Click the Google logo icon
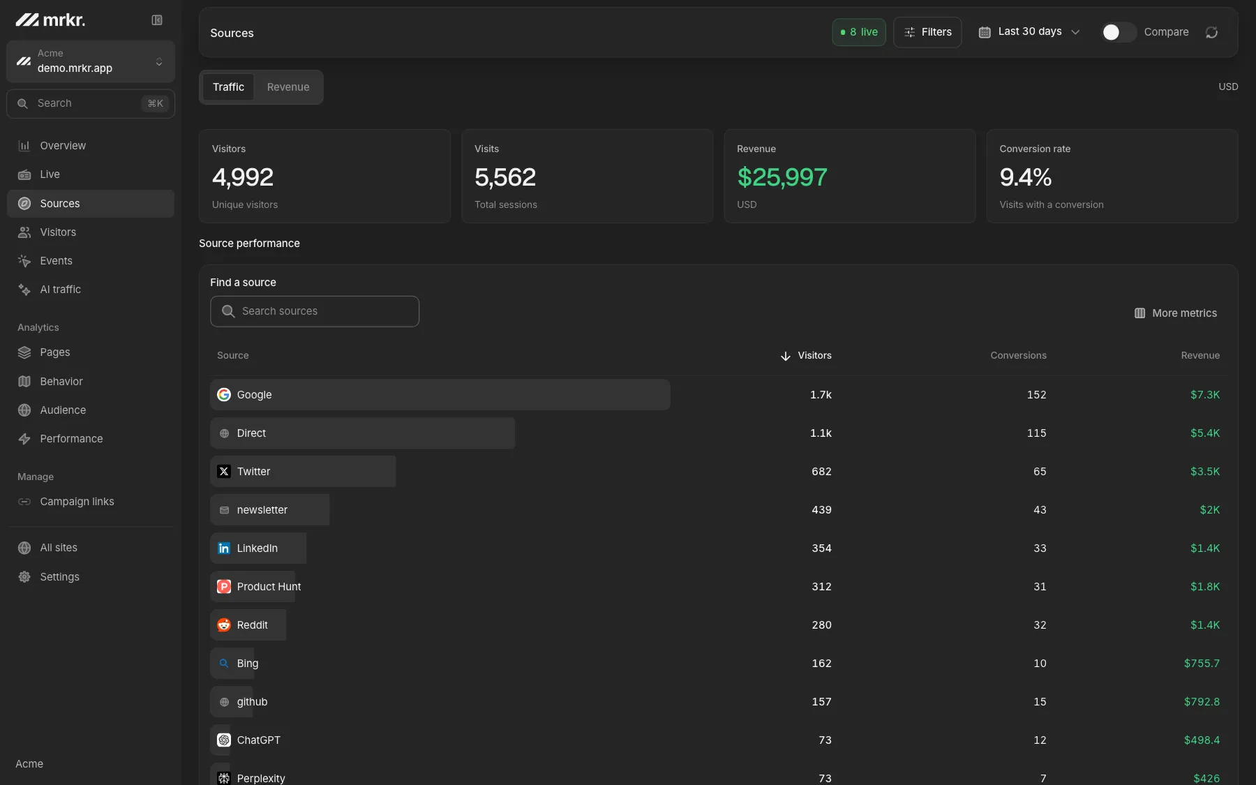 click(x=224, y=395)
